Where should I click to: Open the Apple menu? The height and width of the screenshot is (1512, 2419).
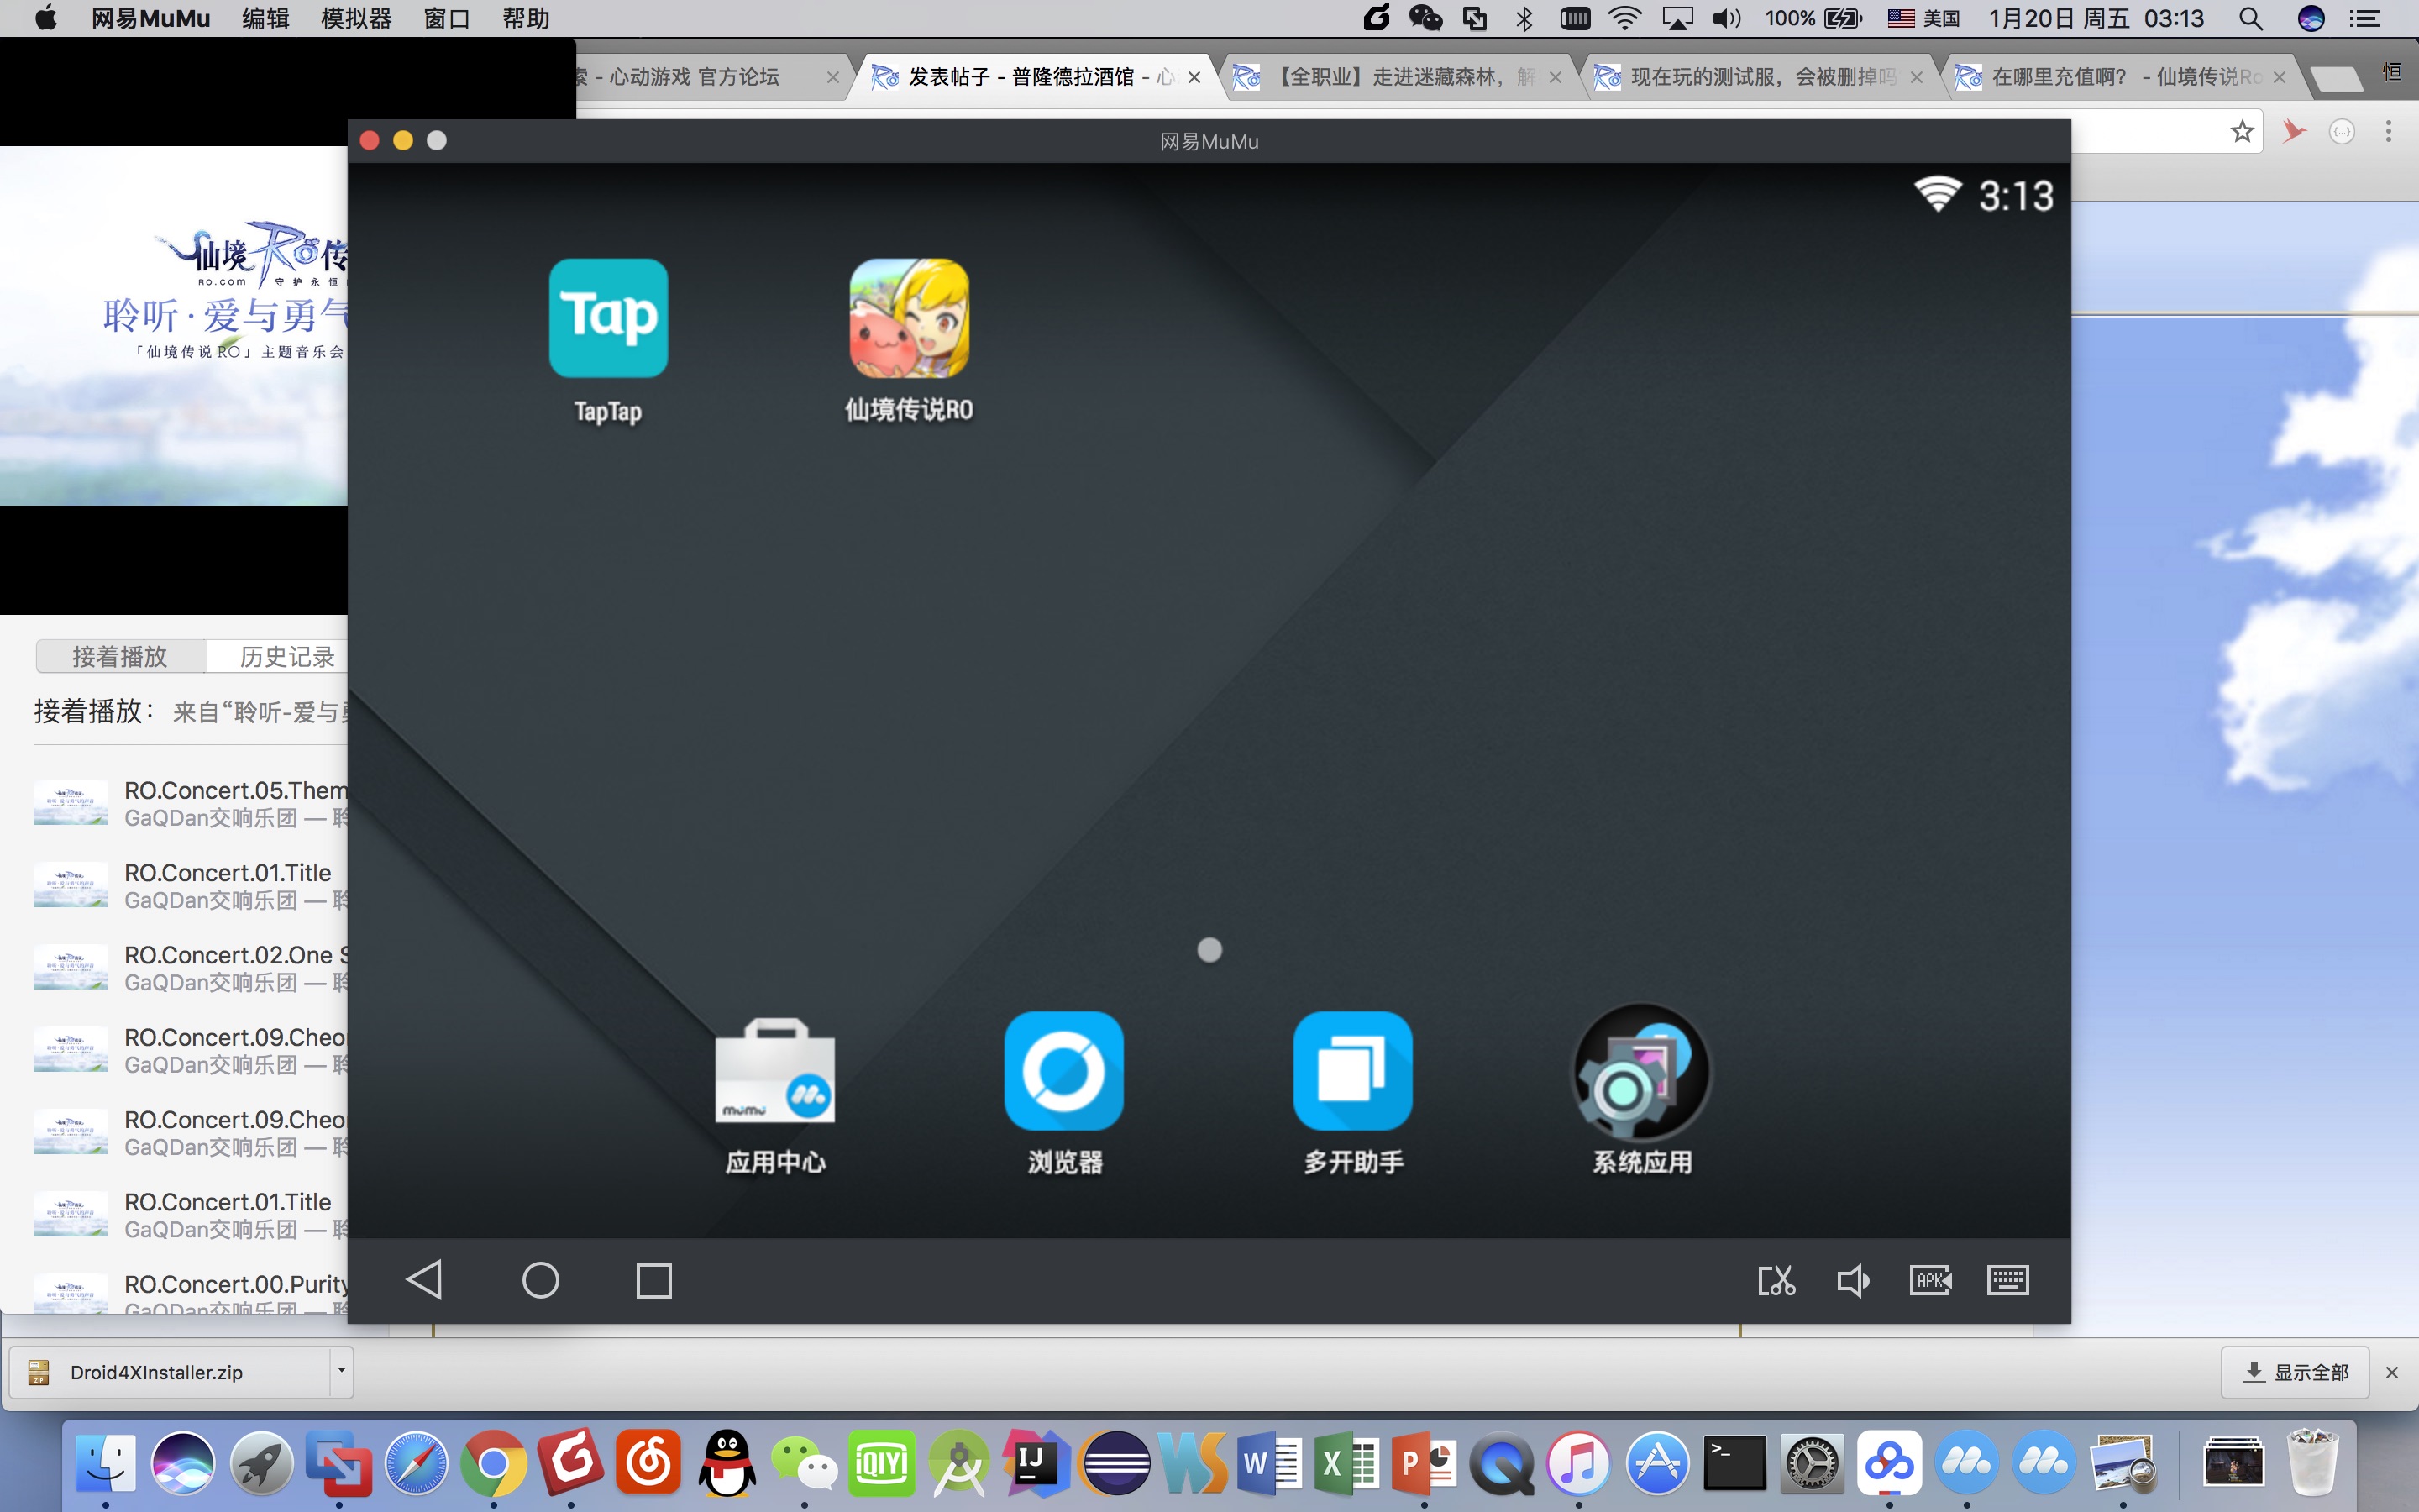(46, 18)
